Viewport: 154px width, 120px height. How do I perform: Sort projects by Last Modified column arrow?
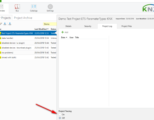click(48, 29)
